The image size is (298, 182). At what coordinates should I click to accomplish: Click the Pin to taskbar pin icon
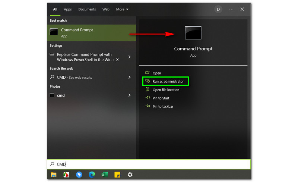coord(148,106)
